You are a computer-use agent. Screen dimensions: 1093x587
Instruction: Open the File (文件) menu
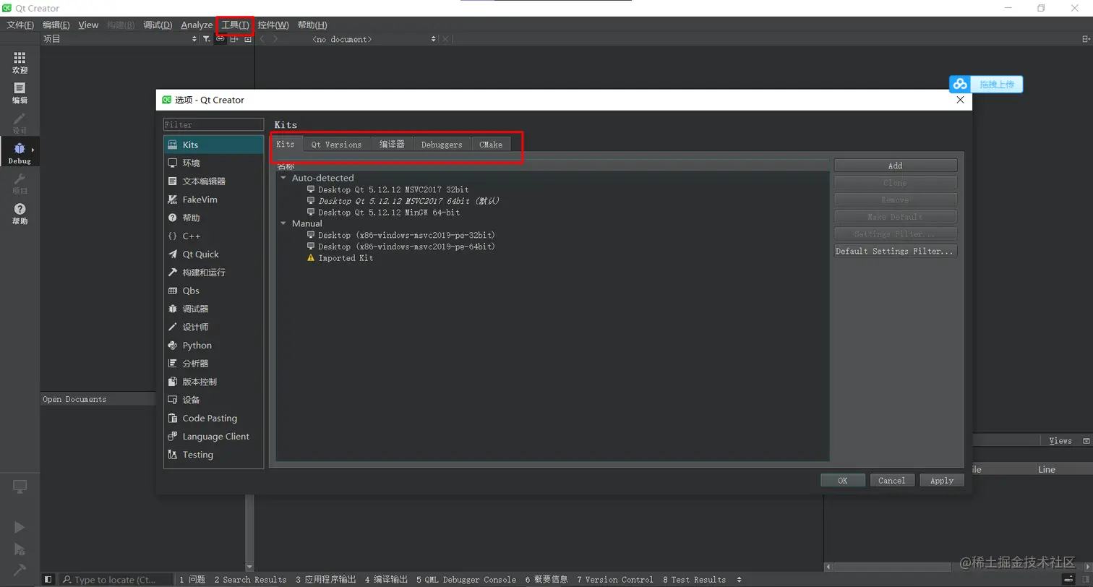(x=20, y=25)
